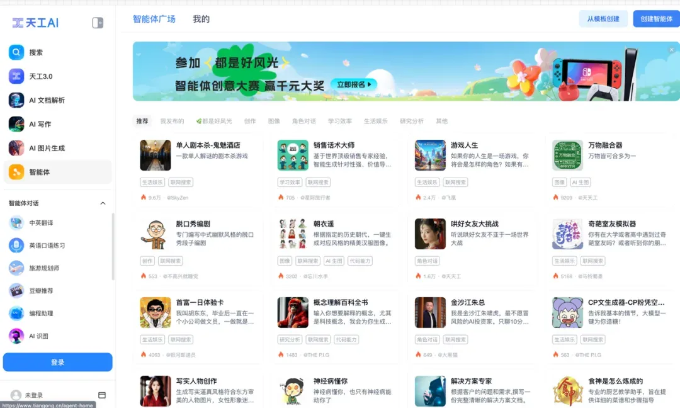The width and height of the screenshot is (680, 408).
Task: Open the 奇葩室友模拟器 agent thumbnail
Action: [x=568, y=234]
